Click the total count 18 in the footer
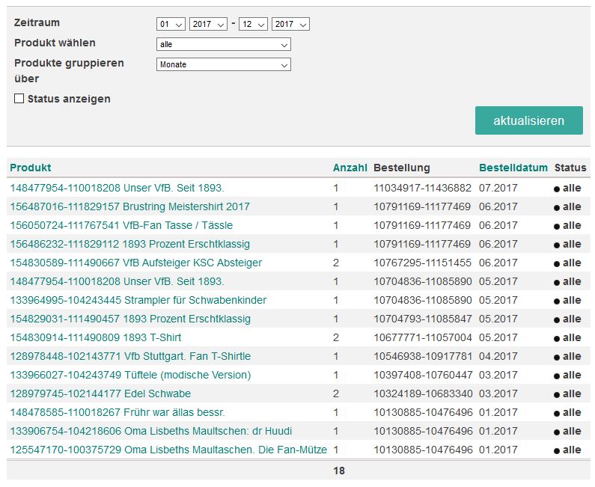 [339, 471]
